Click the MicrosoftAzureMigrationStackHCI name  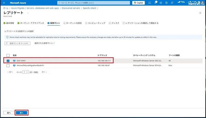(x=30, y=65)
